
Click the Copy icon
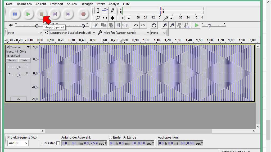point(104,25)
